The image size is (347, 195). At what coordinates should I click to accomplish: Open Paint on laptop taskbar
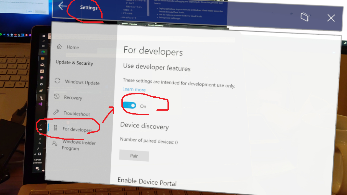click(41, 91)
